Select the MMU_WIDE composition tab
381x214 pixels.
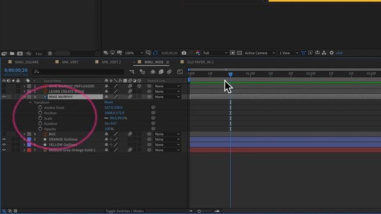[154, 62]
